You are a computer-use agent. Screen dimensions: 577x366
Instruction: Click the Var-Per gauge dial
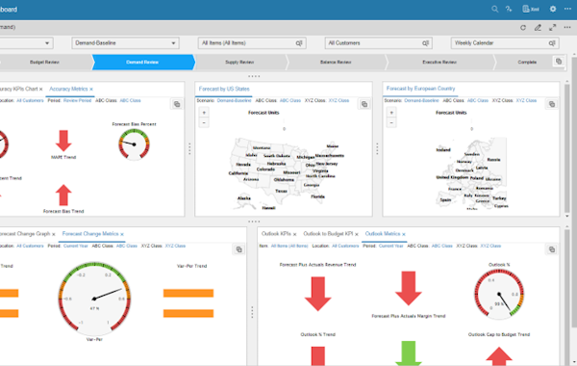click(94, 299)
